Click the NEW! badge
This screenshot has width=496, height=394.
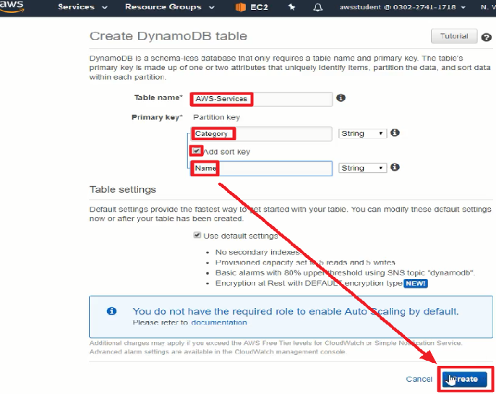point(416,283)
